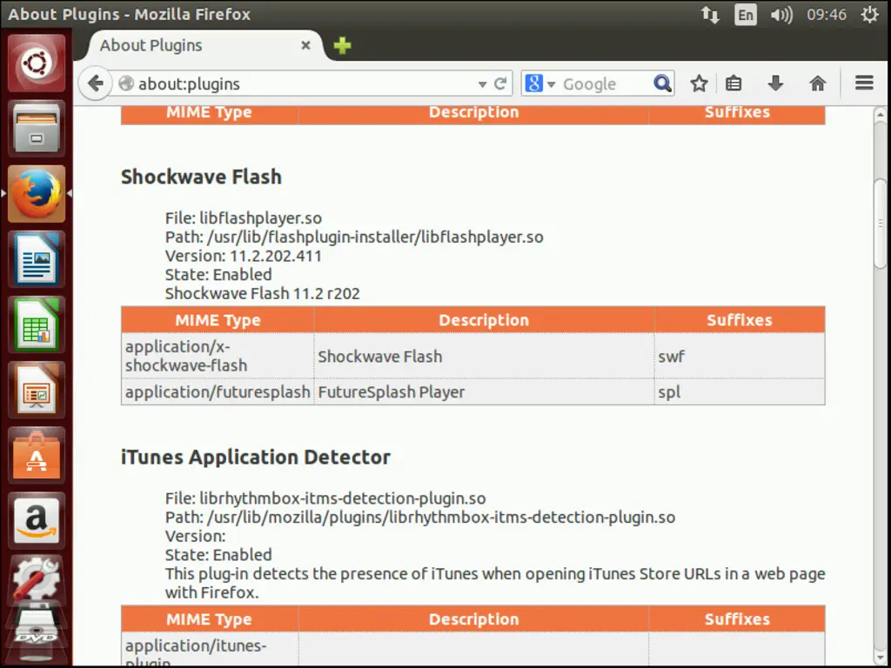This screenshot has width=891, height=668.
Task: Reload the about:plugins page
Action: tap(500, 84)
